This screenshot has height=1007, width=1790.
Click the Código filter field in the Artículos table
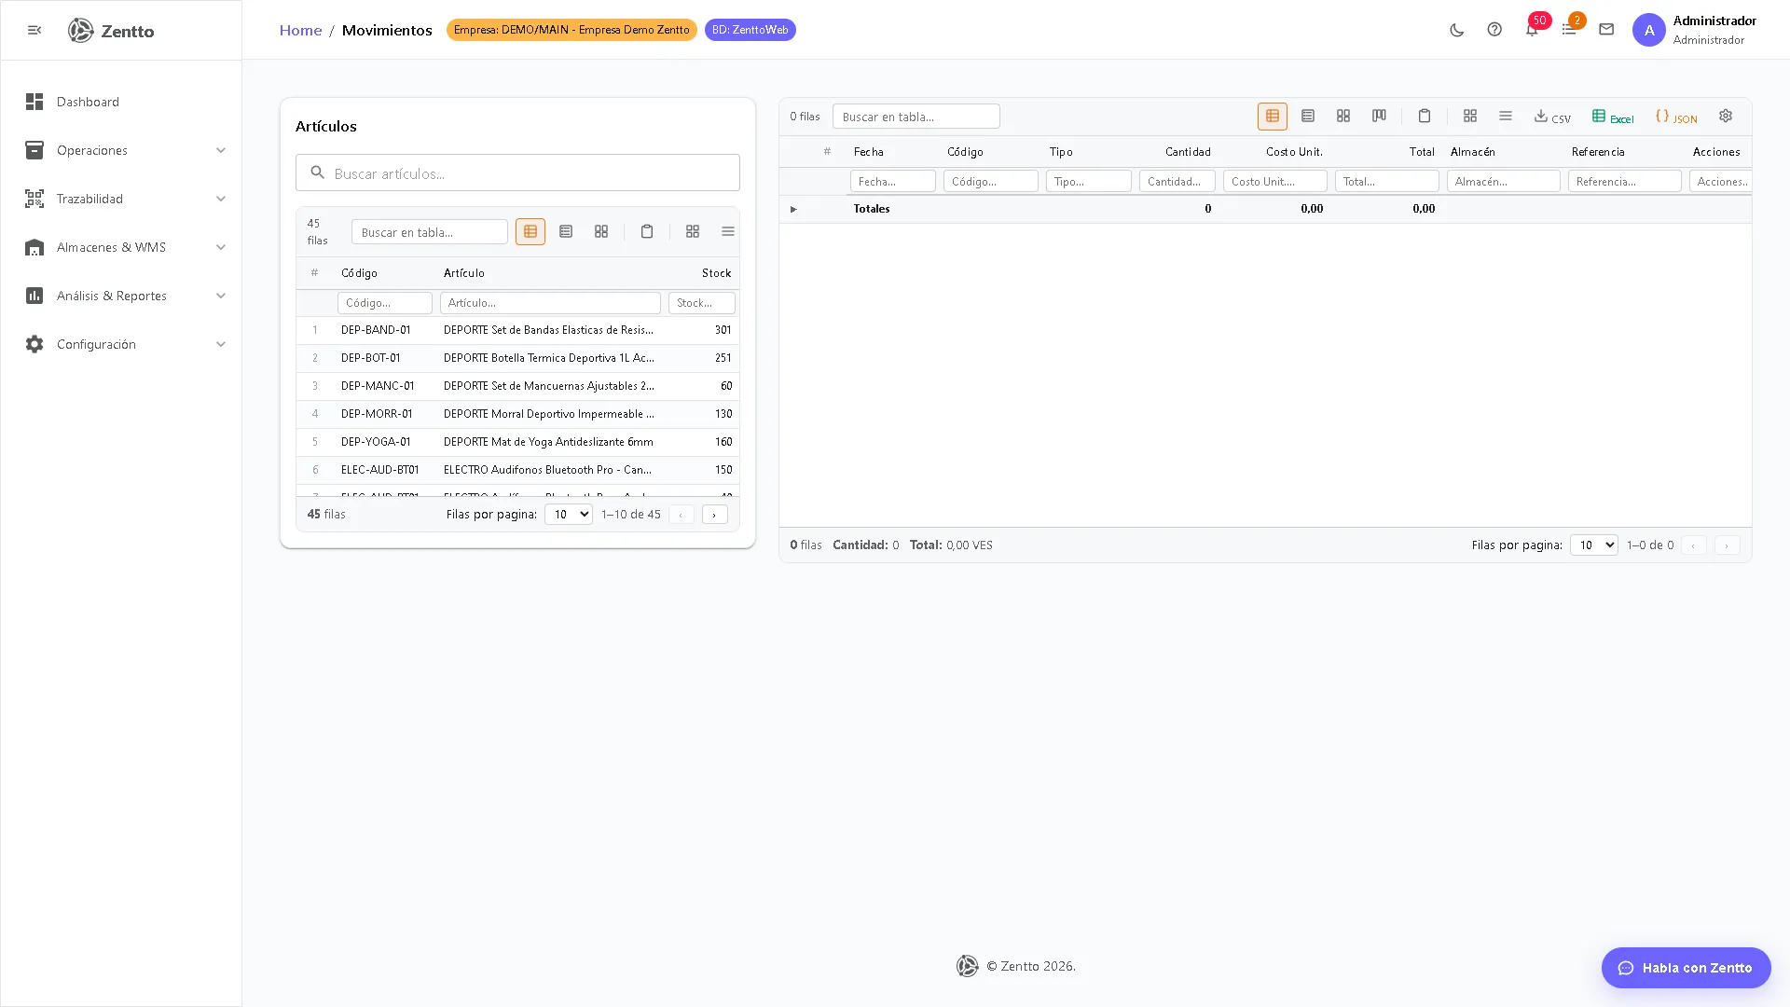[x=385, y=303]
